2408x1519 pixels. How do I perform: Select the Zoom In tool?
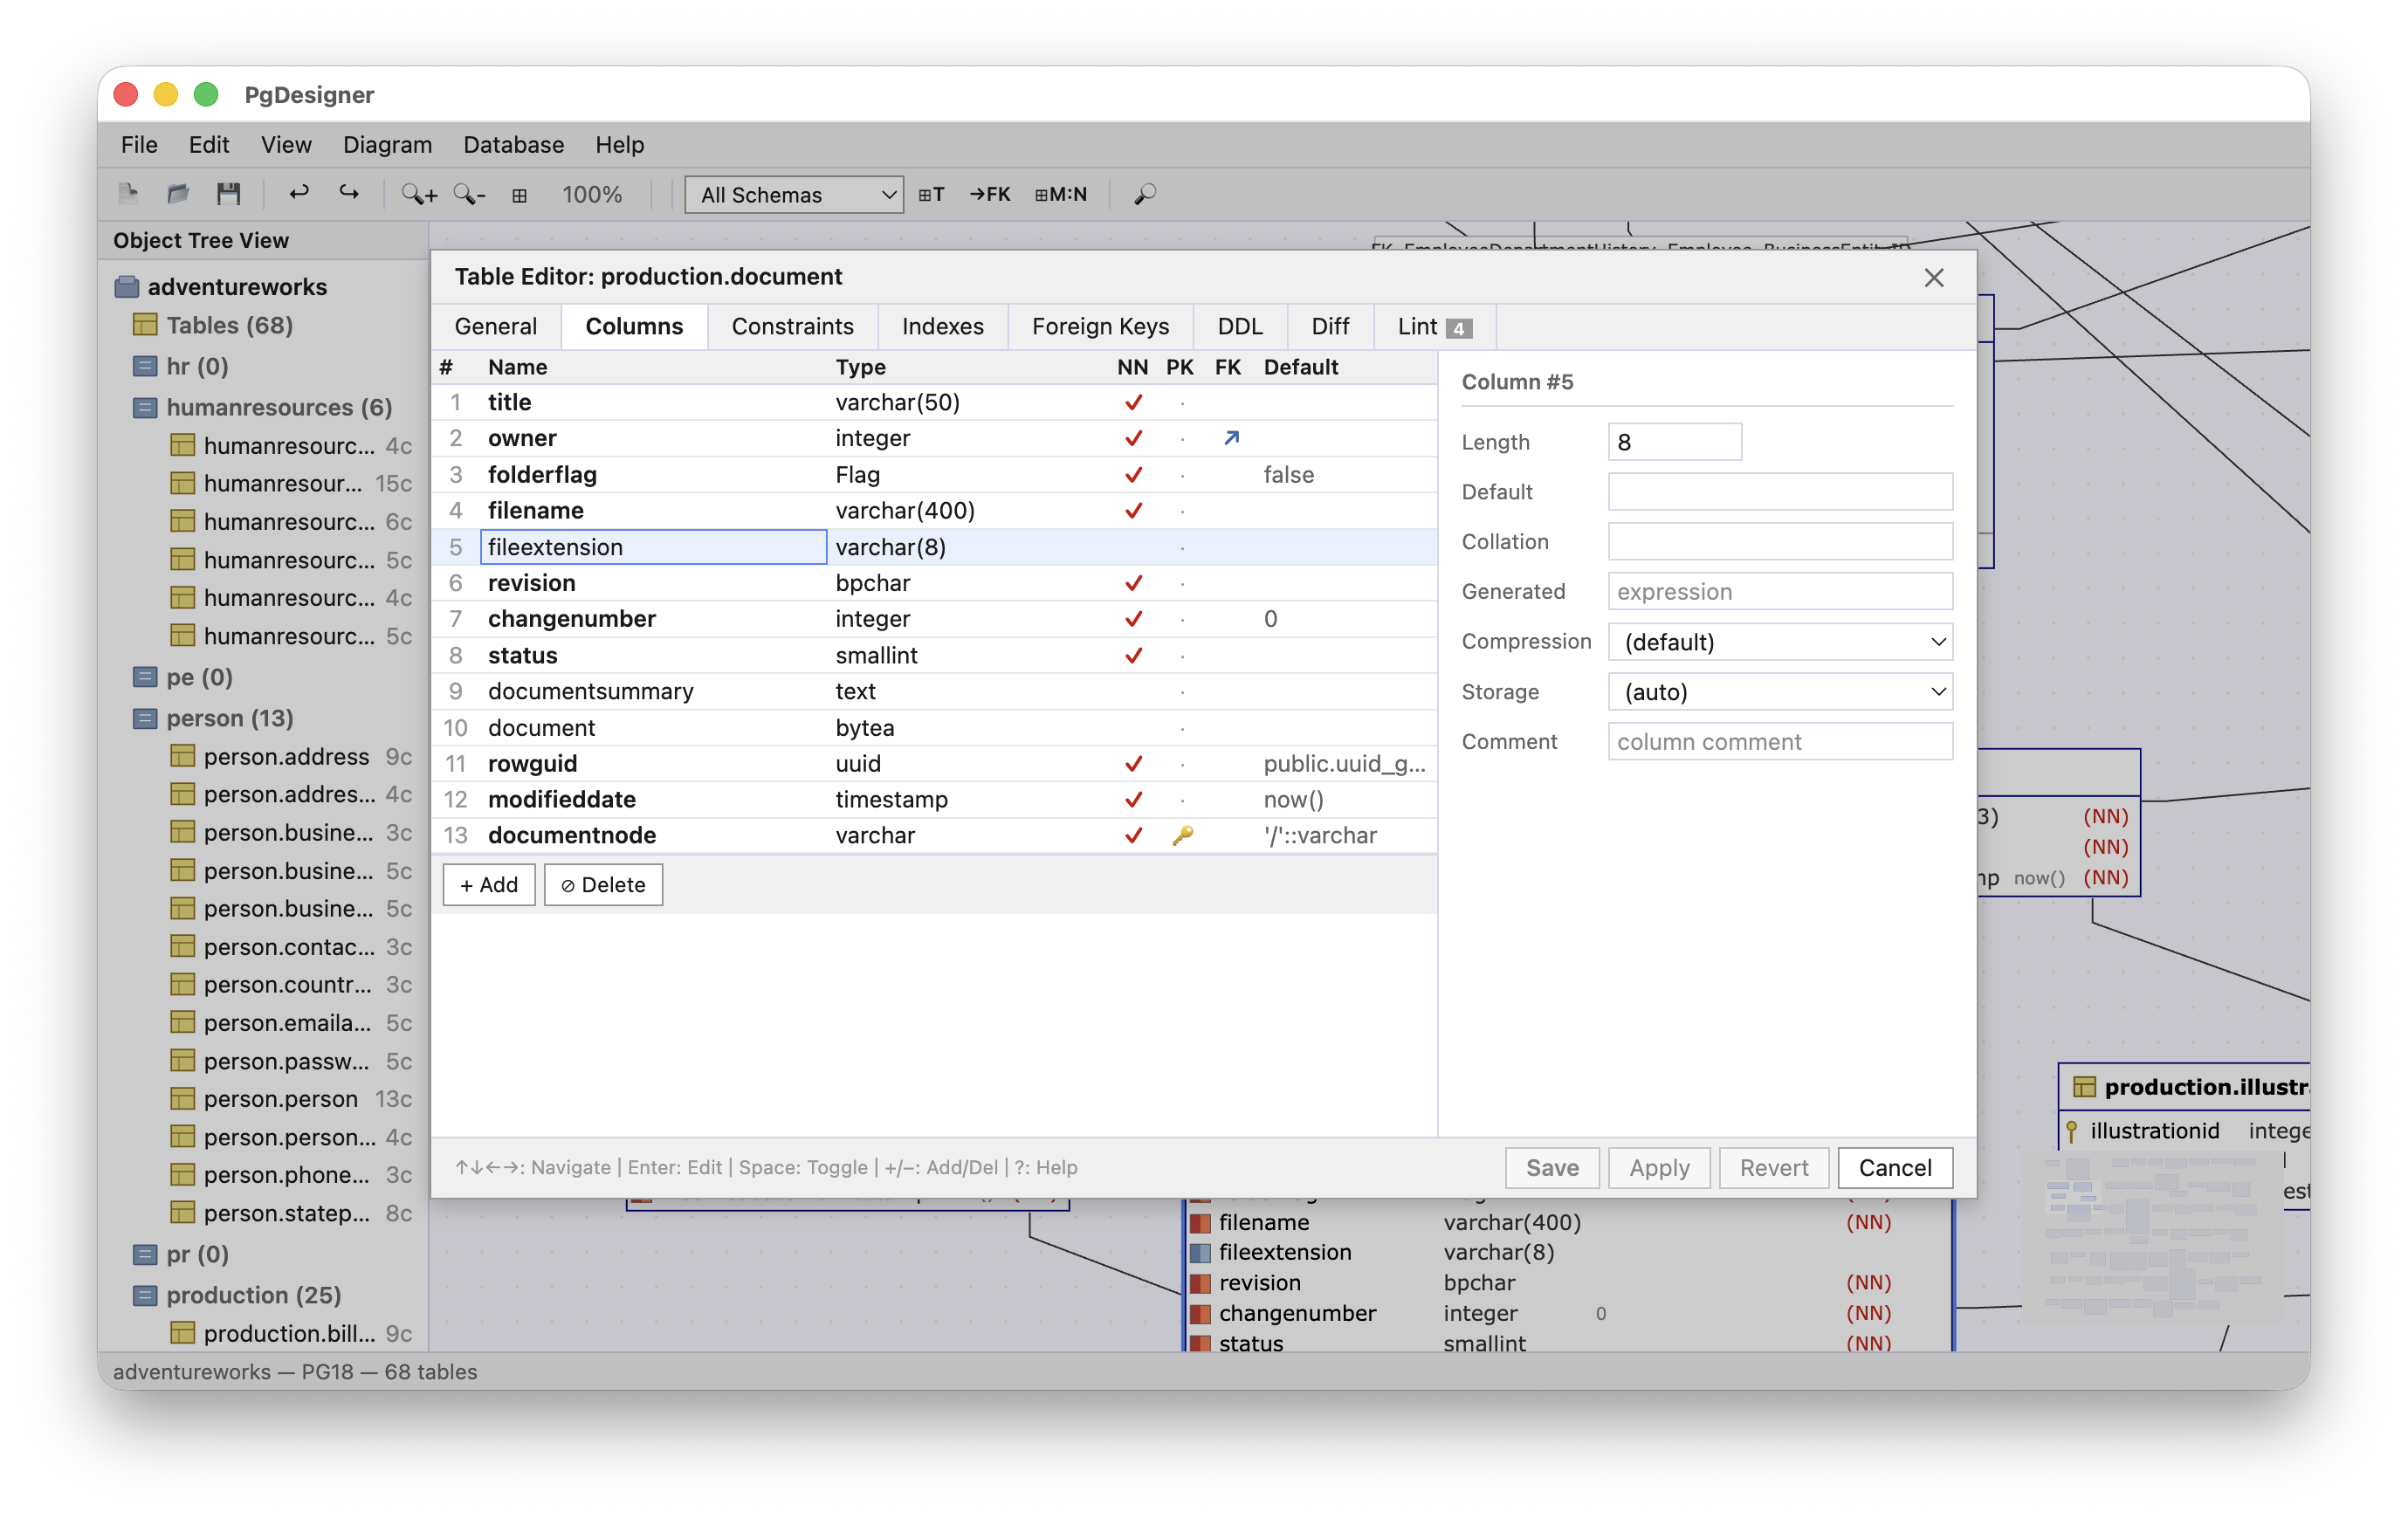(418, 194)
